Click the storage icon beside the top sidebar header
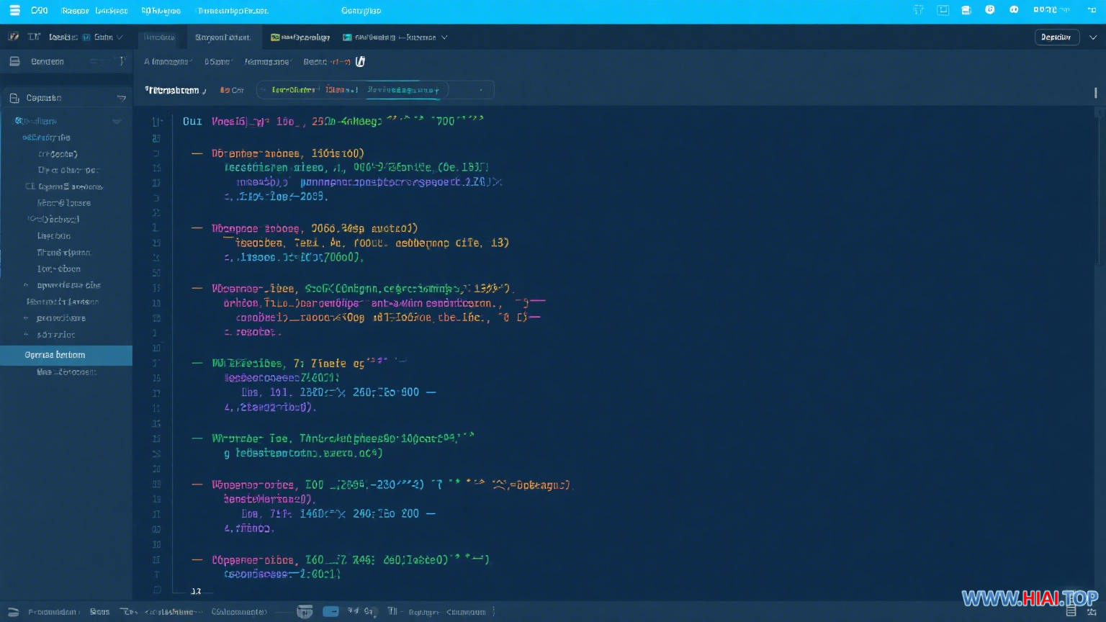Image resolution: width=1106 pixels, height=622 pixels. pos(14,61)
